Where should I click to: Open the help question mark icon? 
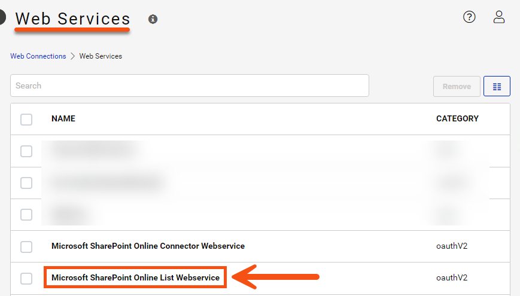[469, 17]
